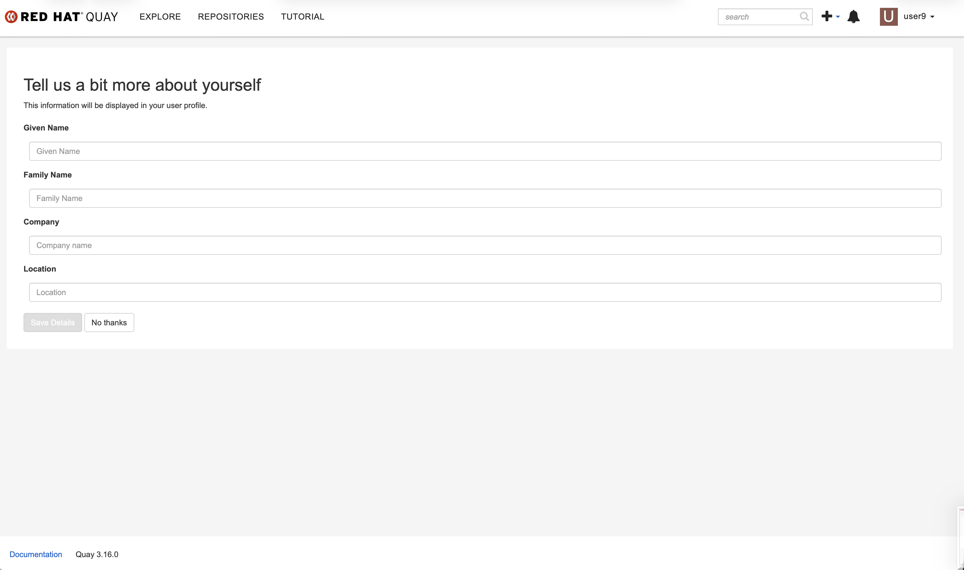Go to the REPOSITORIES nav item
The height and width of the screenshot is (570, 964).
231,17
